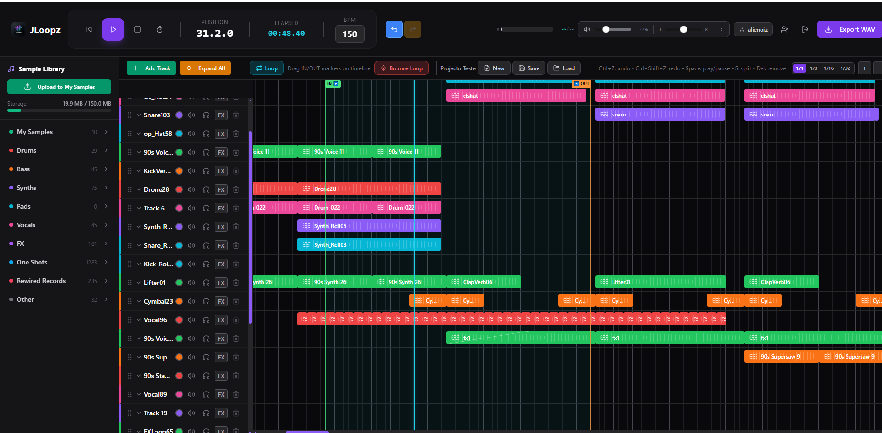Collapse the Vocal96 track chevron

(x=139, y=320)
